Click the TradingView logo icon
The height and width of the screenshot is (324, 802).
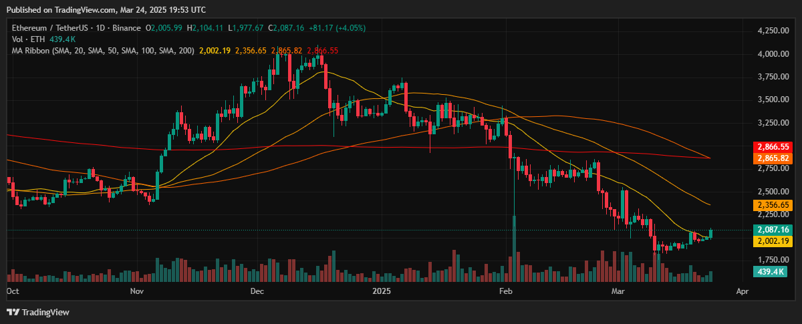click(13, 312)
